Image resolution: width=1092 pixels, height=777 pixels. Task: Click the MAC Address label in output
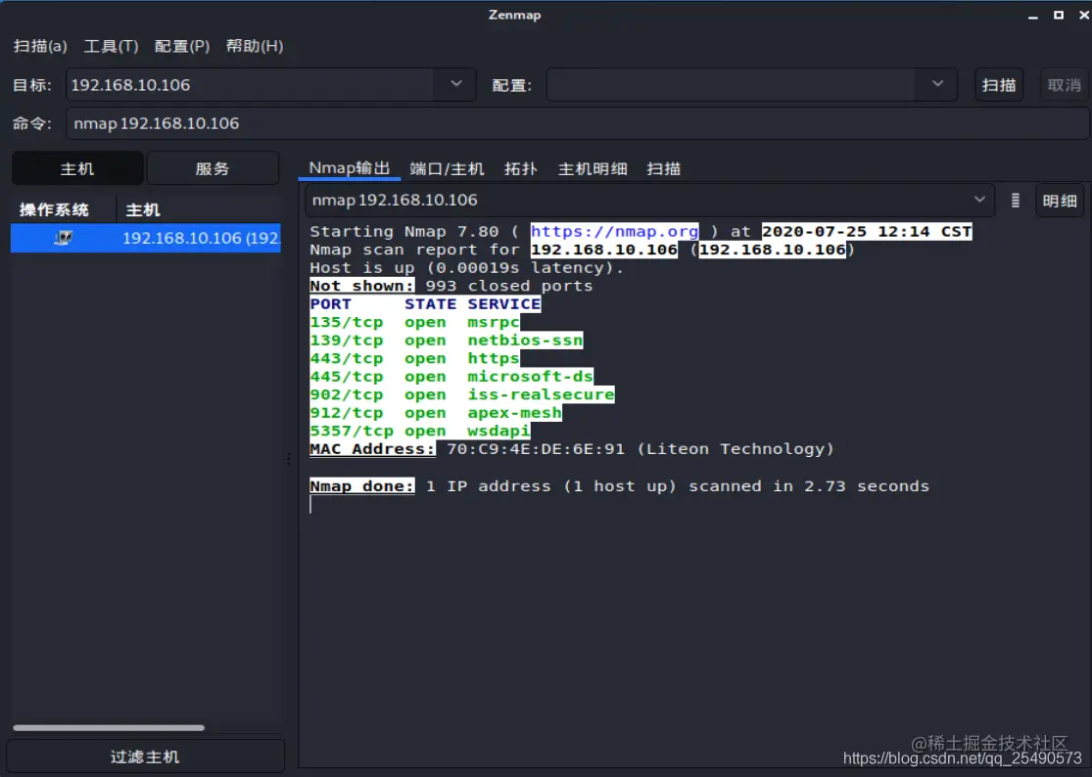click(372, 448)
